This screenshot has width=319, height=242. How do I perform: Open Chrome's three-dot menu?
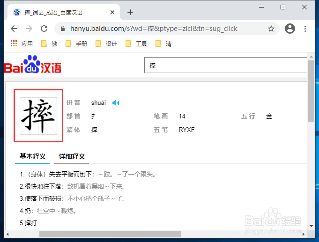click(x=305, y=29)
